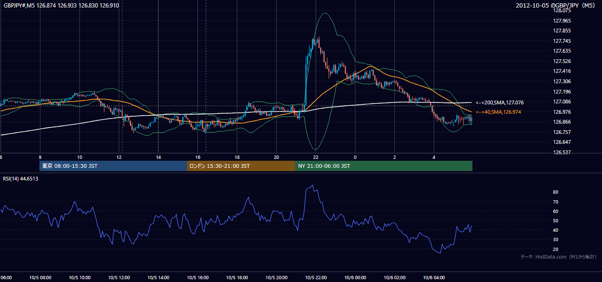Screen dimensions: 602x282
Task: Click the chart title 2012-10-05 のGBP/JPY (M5)
Action: pyautogui.click(x=556, y=5)
